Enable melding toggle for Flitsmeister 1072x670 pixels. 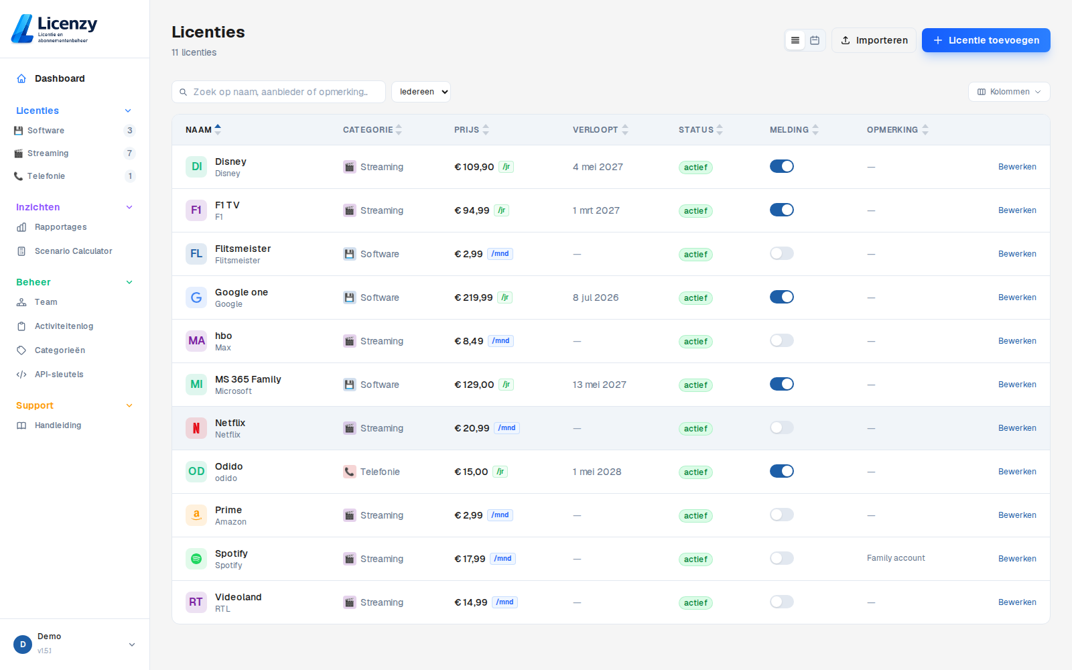pyautogui.click(x=782, y=253)
